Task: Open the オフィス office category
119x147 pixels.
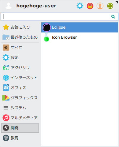Action: (20, 88)
